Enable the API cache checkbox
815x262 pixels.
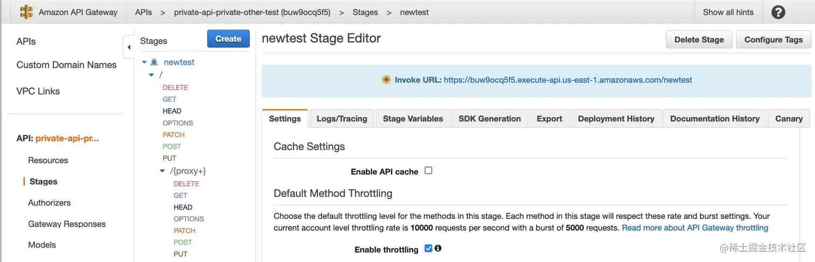[429, 171]
